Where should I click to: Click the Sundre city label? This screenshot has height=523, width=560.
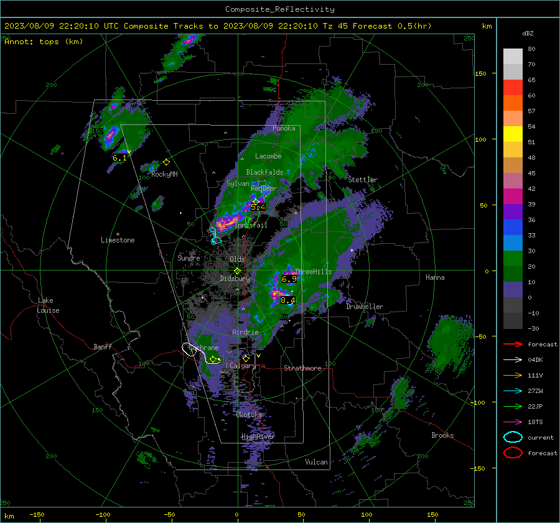pos(189,257)
